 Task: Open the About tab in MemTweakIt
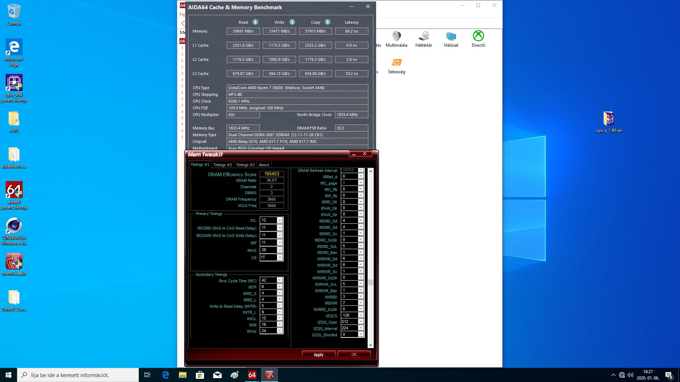[264, 165]
